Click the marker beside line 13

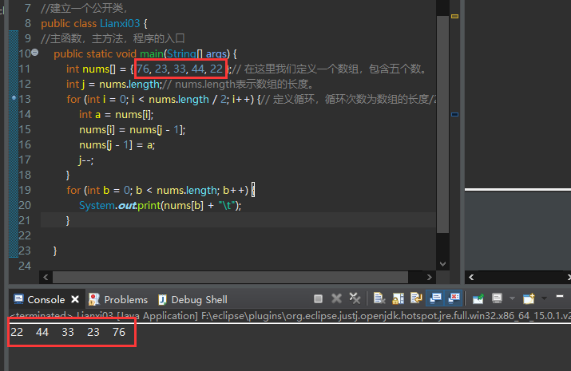pyautogui.click(x=14, y=97)
